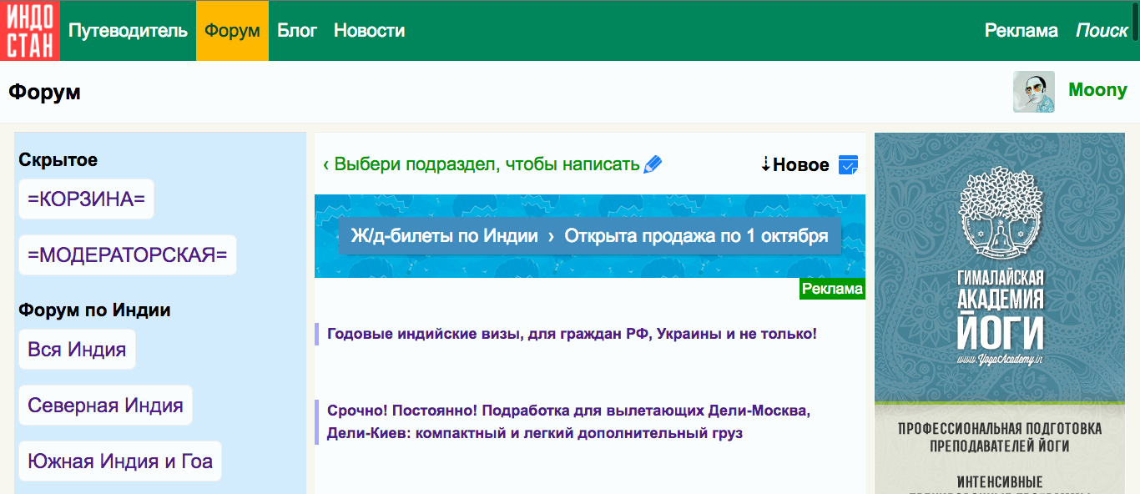1140x494 pixels.
Task: Open Moony user avatar
Action: [x=1033, y=92]
